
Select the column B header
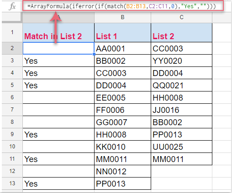tap(122, 17)
